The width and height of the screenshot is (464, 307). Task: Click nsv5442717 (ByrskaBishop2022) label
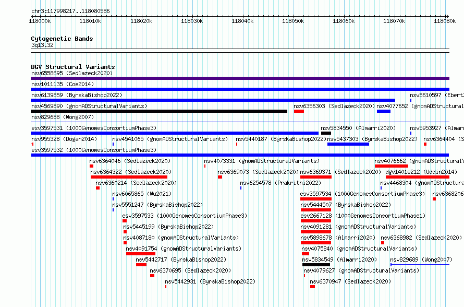point(181,259)
